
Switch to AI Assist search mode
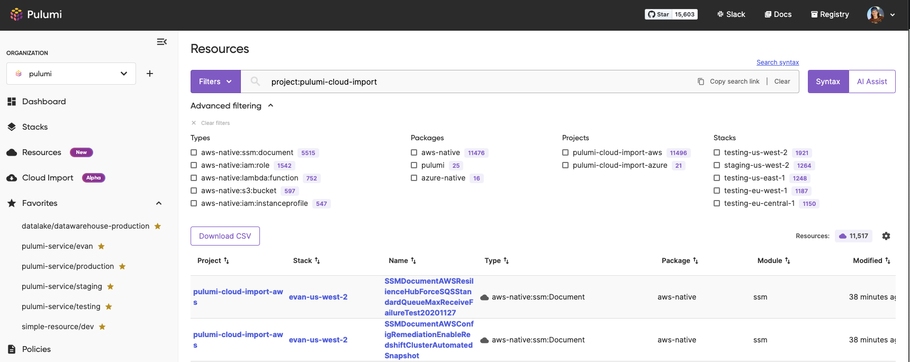tap(872, 82)
